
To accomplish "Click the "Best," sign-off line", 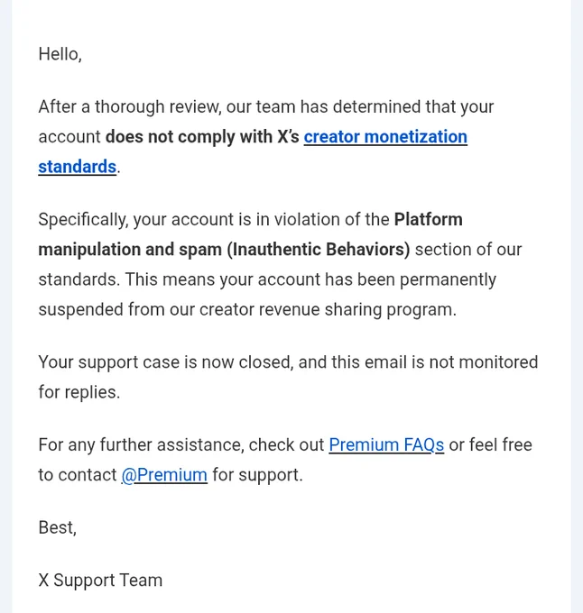I will click(58, 527).
